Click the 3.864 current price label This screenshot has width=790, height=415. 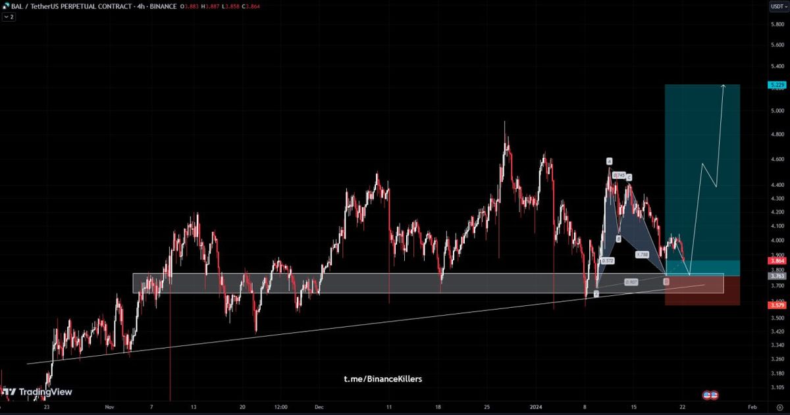click(777, 261)
